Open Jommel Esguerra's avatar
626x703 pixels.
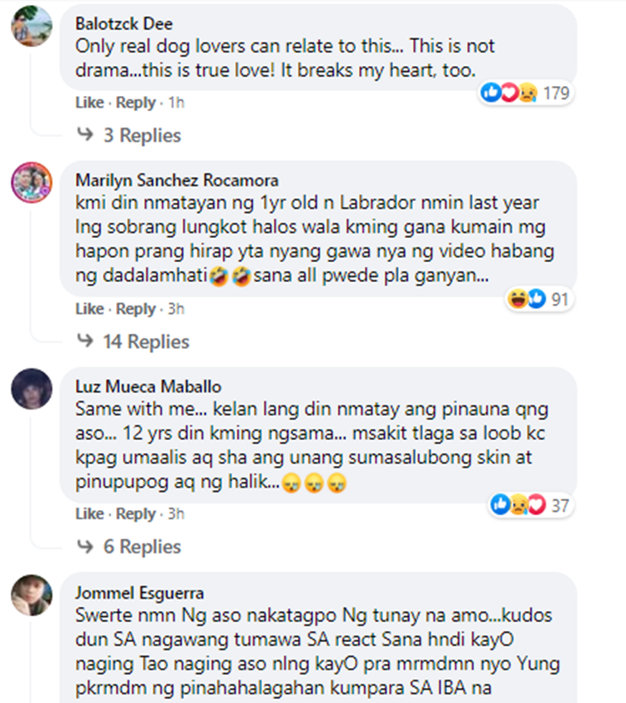tap(32, 595)
